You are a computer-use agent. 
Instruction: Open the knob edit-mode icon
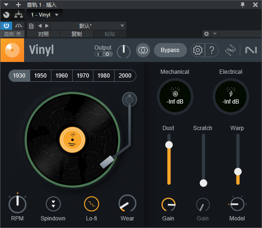click(6, 15)
